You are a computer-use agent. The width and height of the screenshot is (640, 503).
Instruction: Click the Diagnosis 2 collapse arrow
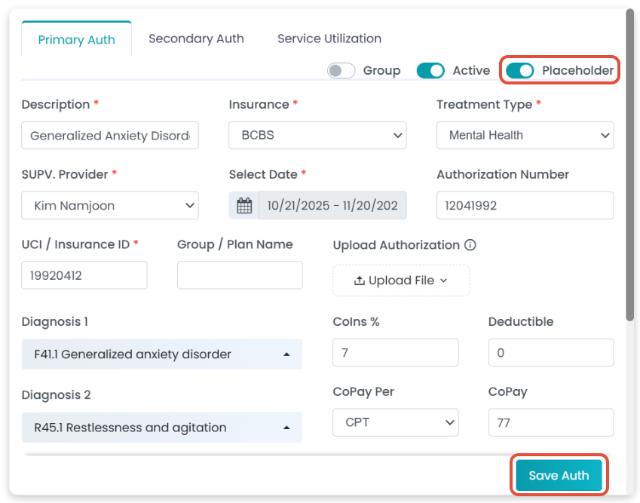286,428
